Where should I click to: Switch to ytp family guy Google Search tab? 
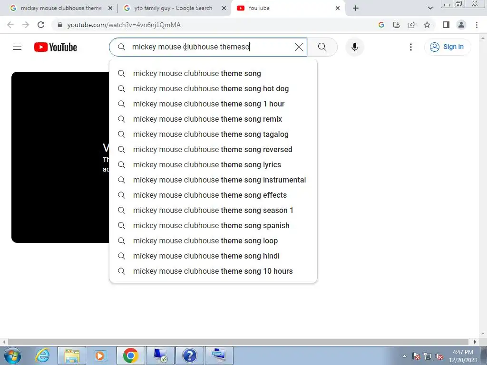click(173, 8)
